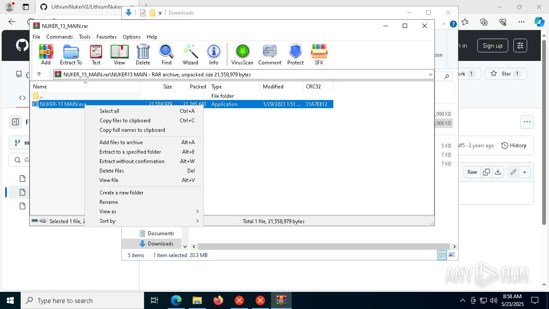This screenshot has width=549, height=309.
Task: Open file History on GitHub
Action: coord(514,145)
